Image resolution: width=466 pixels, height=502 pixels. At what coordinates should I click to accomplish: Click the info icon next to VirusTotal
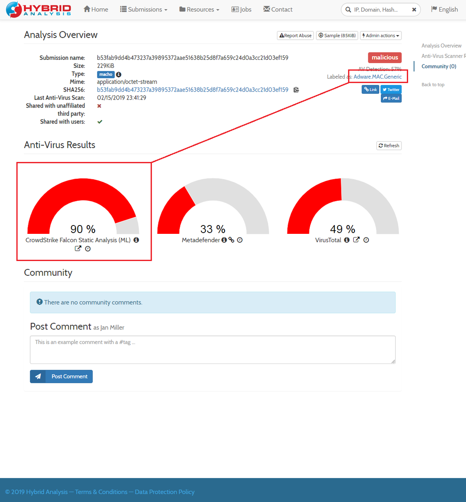point(346,240)
